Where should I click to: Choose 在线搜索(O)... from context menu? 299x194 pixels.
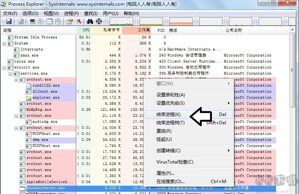[189, 182]
